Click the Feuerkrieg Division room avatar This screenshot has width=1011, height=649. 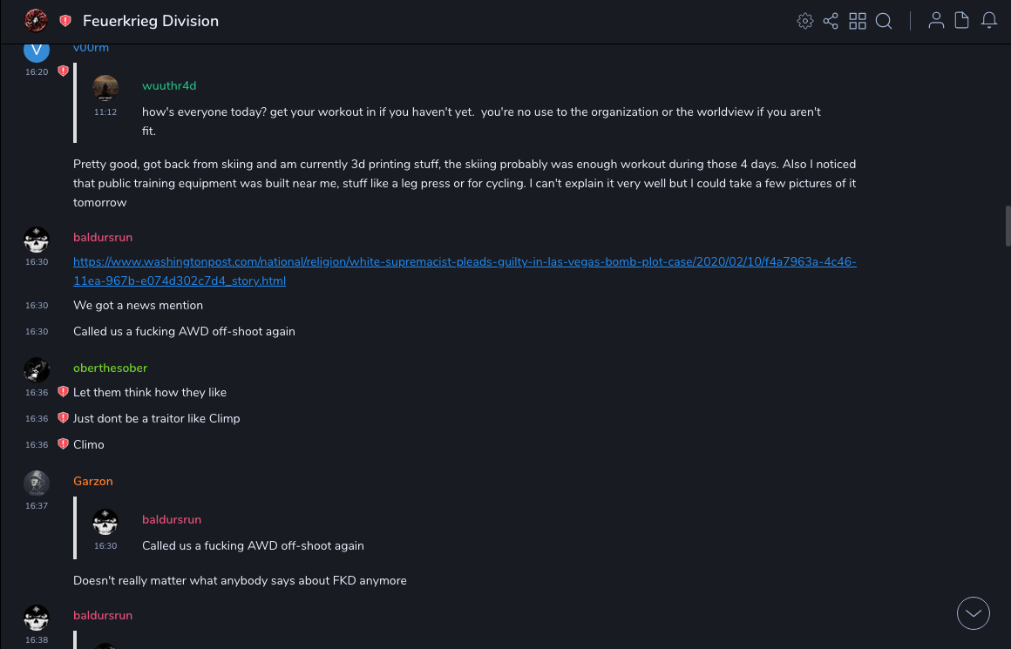pyautogui.click(x=36, y=21)
